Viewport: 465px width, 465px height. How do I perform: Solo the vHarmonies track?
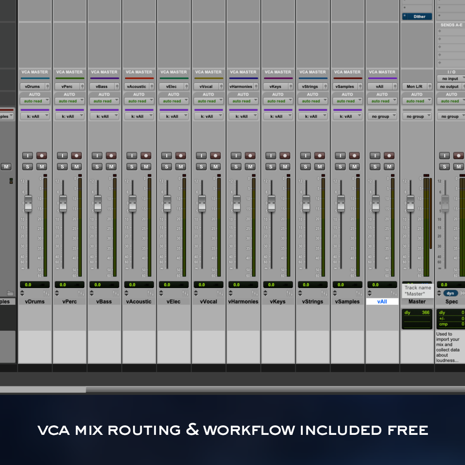[236, 167]
